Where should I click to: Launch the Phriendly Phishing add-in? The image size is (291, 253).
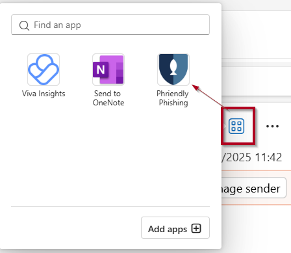tap(173, 70)
